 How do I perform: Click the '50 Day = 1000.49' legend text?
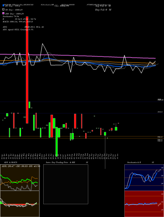click(x=14, y=10)
